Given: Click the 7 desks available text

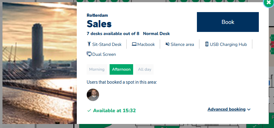Looking at the screenshot, I should pos(113,33).
